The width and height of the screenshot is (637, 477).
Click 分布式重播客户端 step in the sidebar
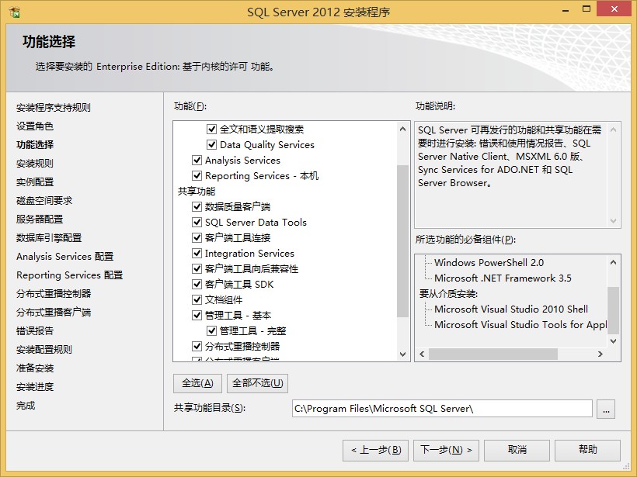(54, 313)
